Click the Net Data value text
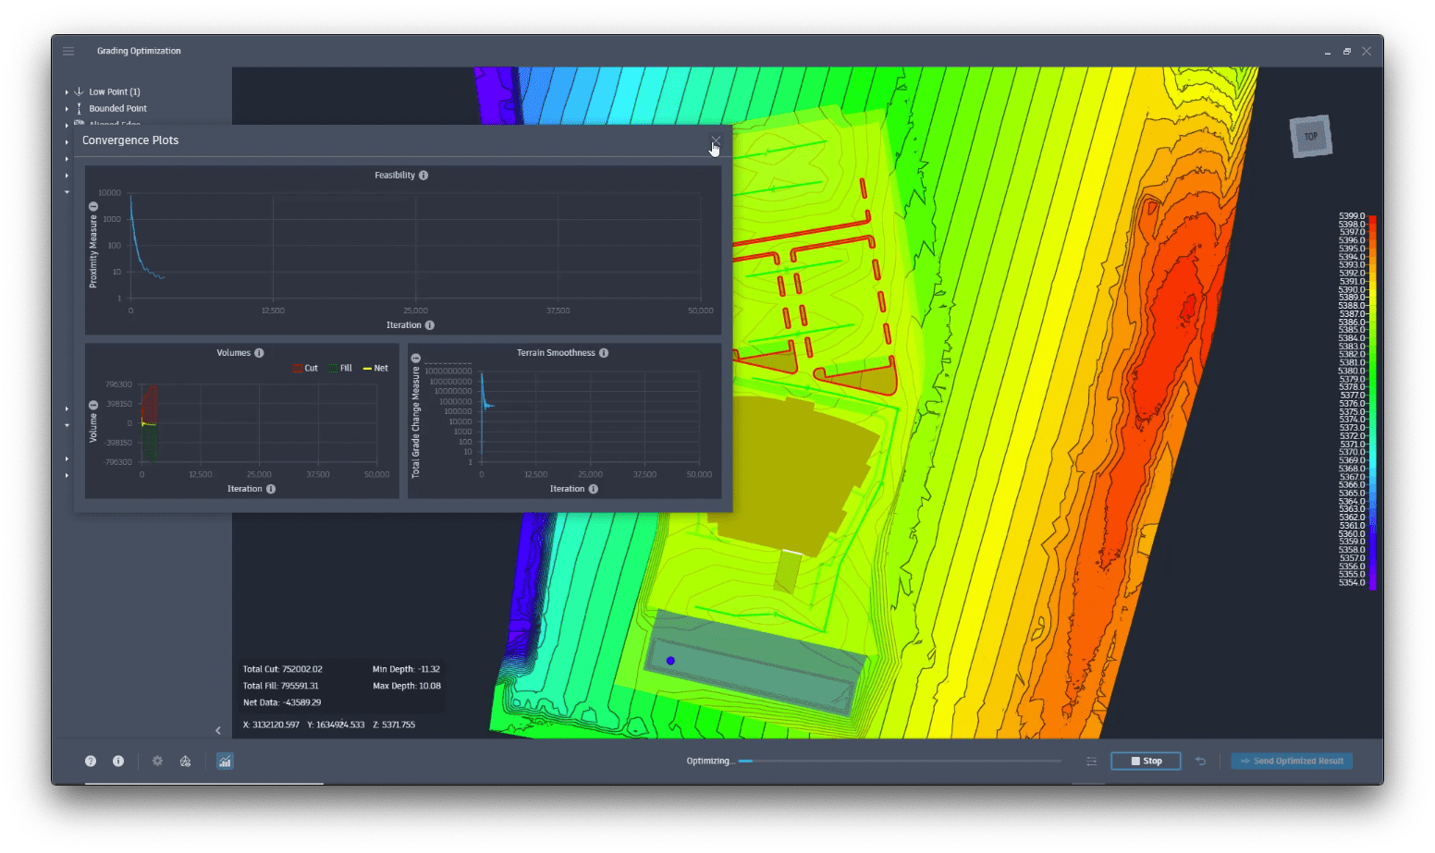The image size is (1435, 853). [x=282, y=702]
